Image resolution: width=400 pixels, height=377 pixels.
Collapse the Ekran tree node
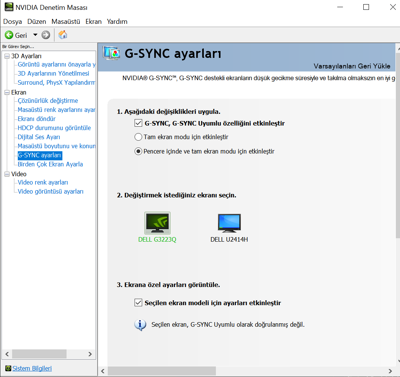[x=7, y=92]
